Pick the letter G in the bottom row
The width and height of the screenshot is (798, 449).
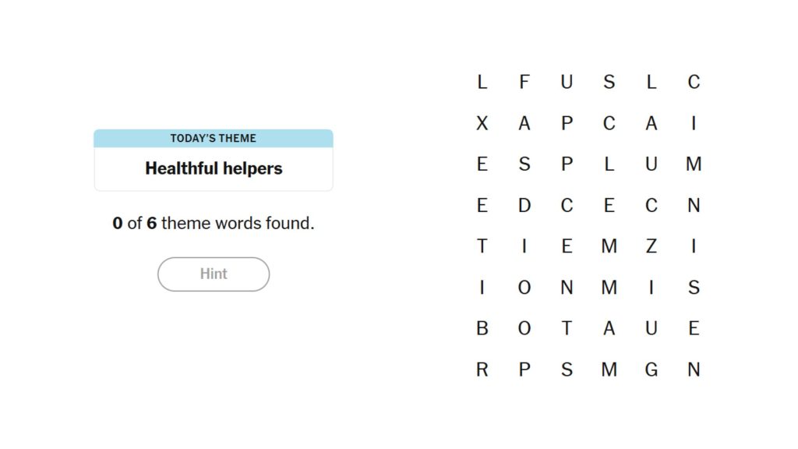651,369
